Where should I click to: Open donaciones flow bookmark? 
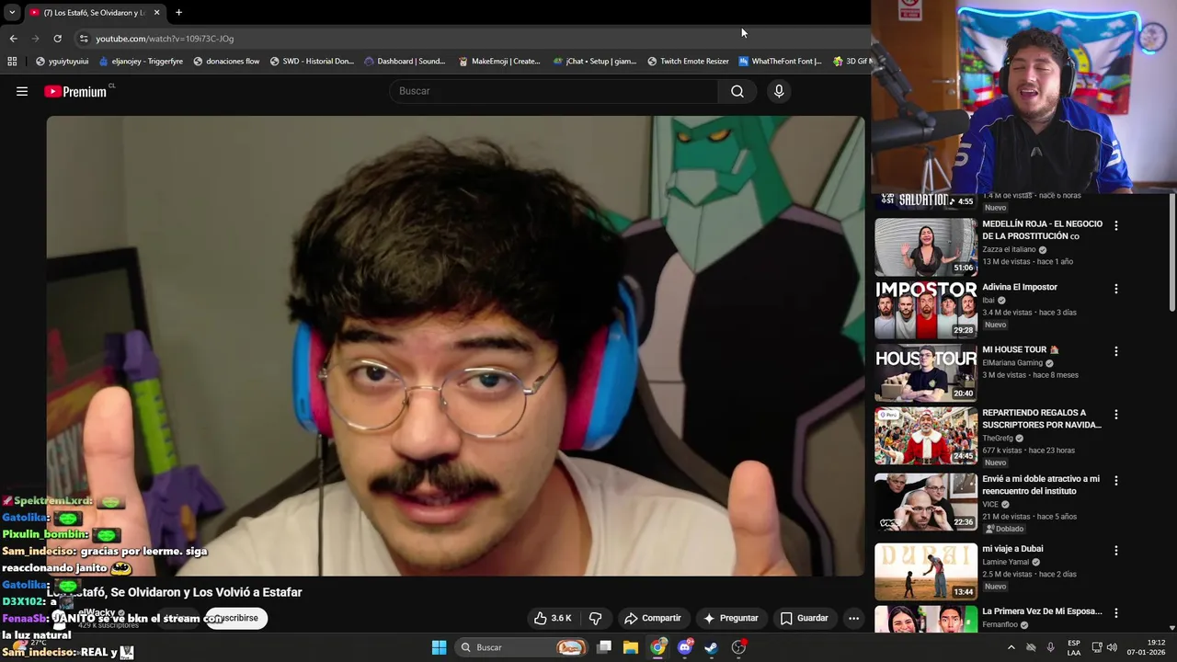[226, 62]
